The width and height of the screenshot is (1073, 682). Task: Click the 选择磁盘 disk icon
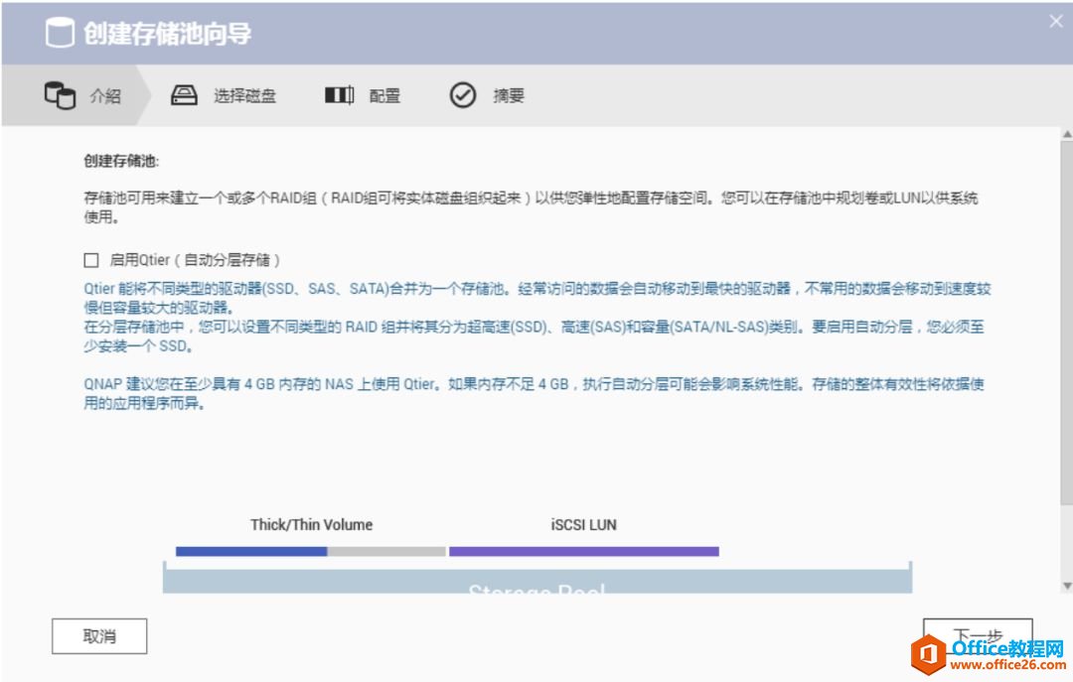184,95
